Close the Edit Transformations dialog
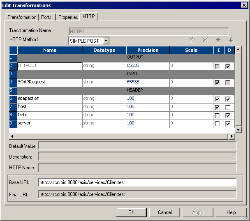 click(x=244, y=5)
